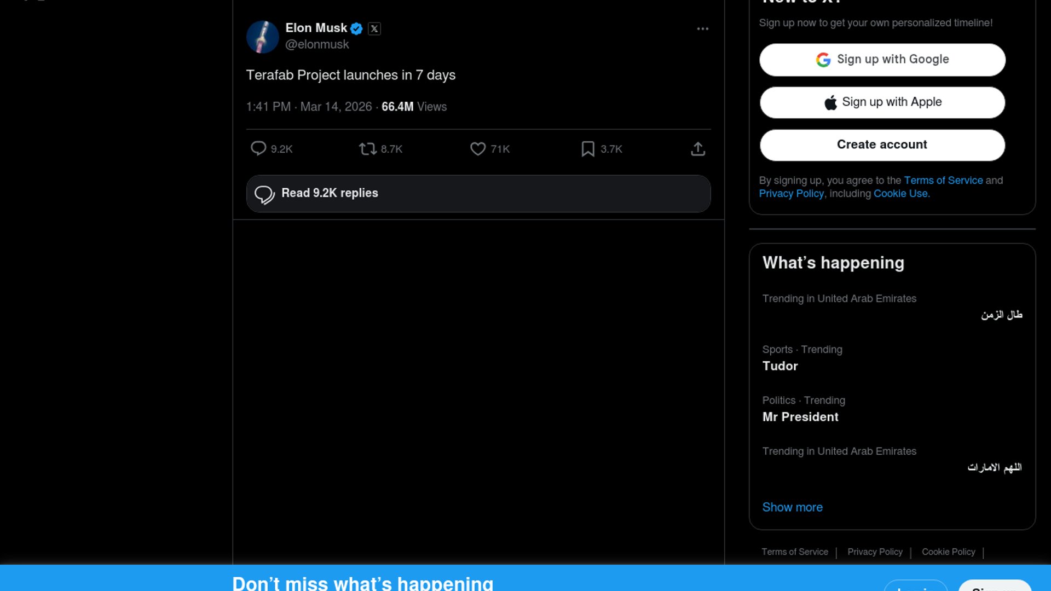The image size is (1051, 591).
Task: Sign up with Google
Action: click(882, 60)
